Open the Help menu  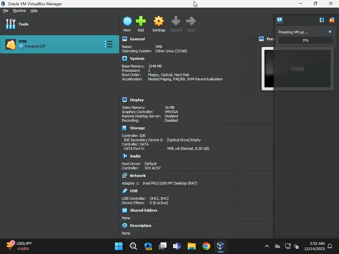pos(34,11)
